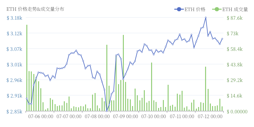Select the 07-11 00:00 tick label
Screen dimensions: 254x127
coord(182,117)
